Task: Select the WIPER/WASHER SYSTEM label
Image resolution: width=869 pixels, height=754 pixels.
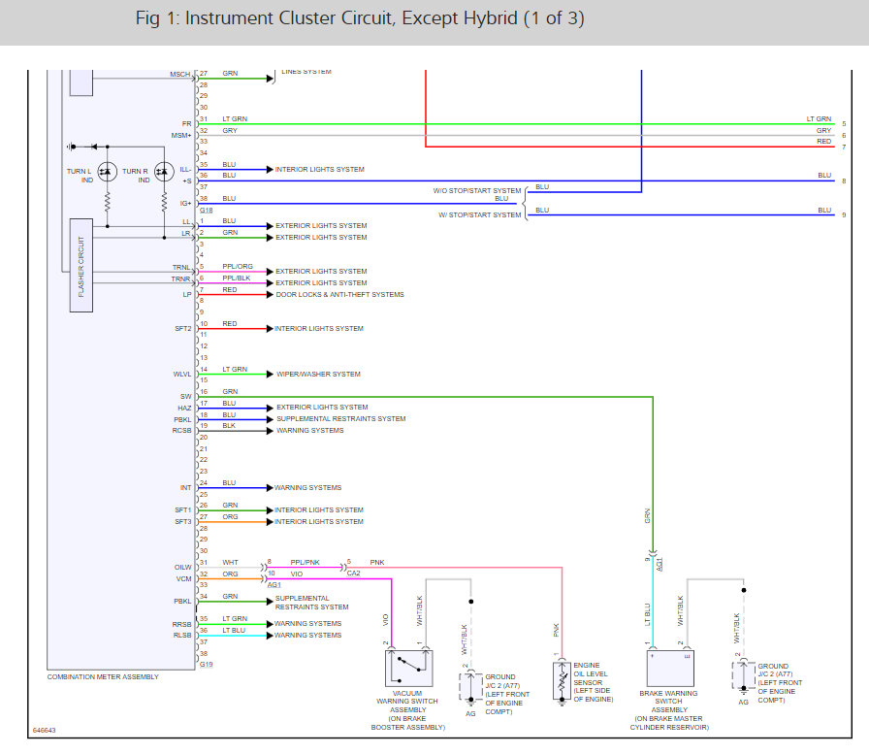Action: pyautogui.click(x=318, y=375)
